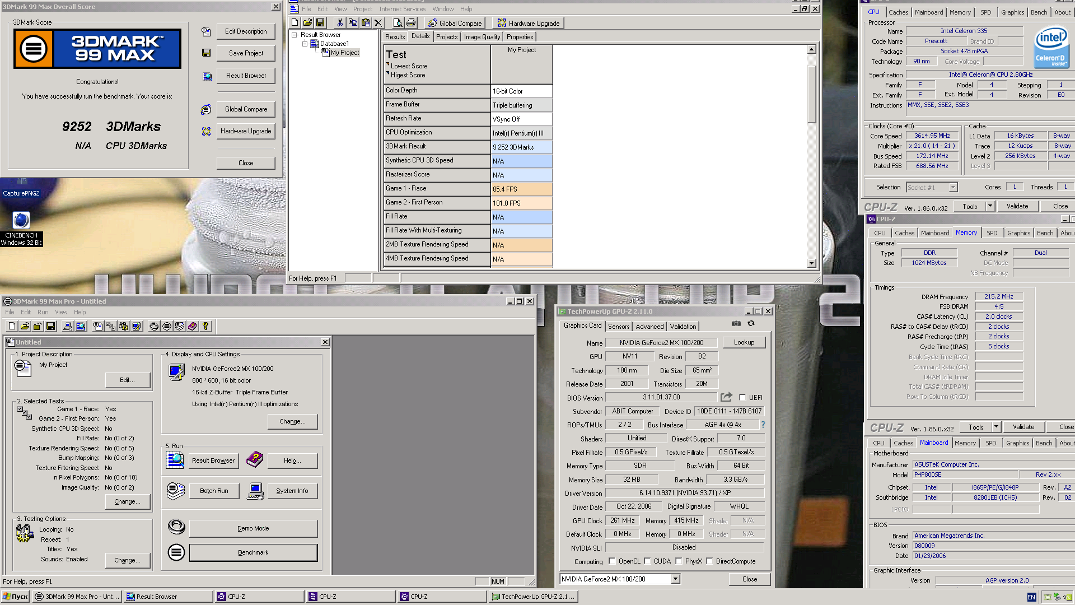Click the Start (Пуск) button on taskbar
Image resolution: width=1075 pixels, height=605 pixels.
(15, 597)
